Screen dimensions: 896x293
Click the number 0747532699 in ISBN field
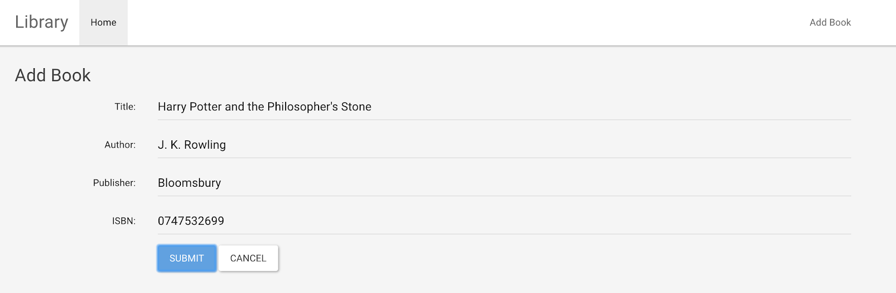pos(191,221)
